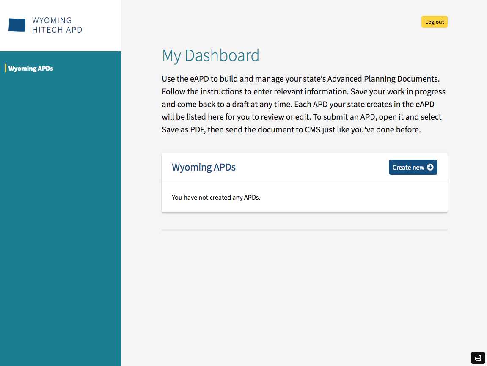487x366 pixels.
Task: Click the My Dashboard heading
Action: tap(211, 55)
